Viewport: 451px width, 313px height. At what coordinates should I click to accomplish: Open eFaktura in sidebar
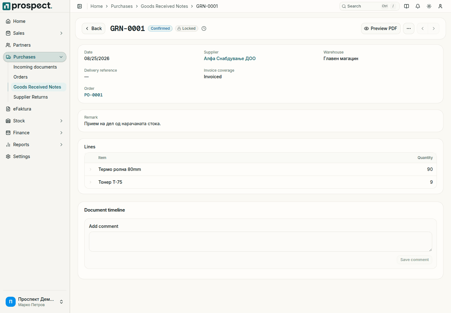tap(35, 109)
